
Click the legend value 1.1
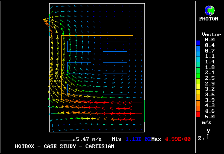(210, 56)
